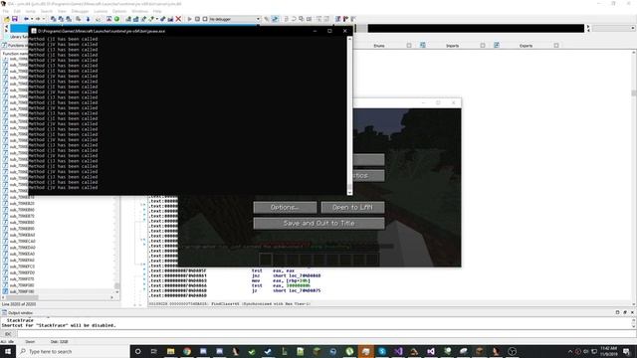
Task: Switch to the Enums tab
Action: pos(379,46)
